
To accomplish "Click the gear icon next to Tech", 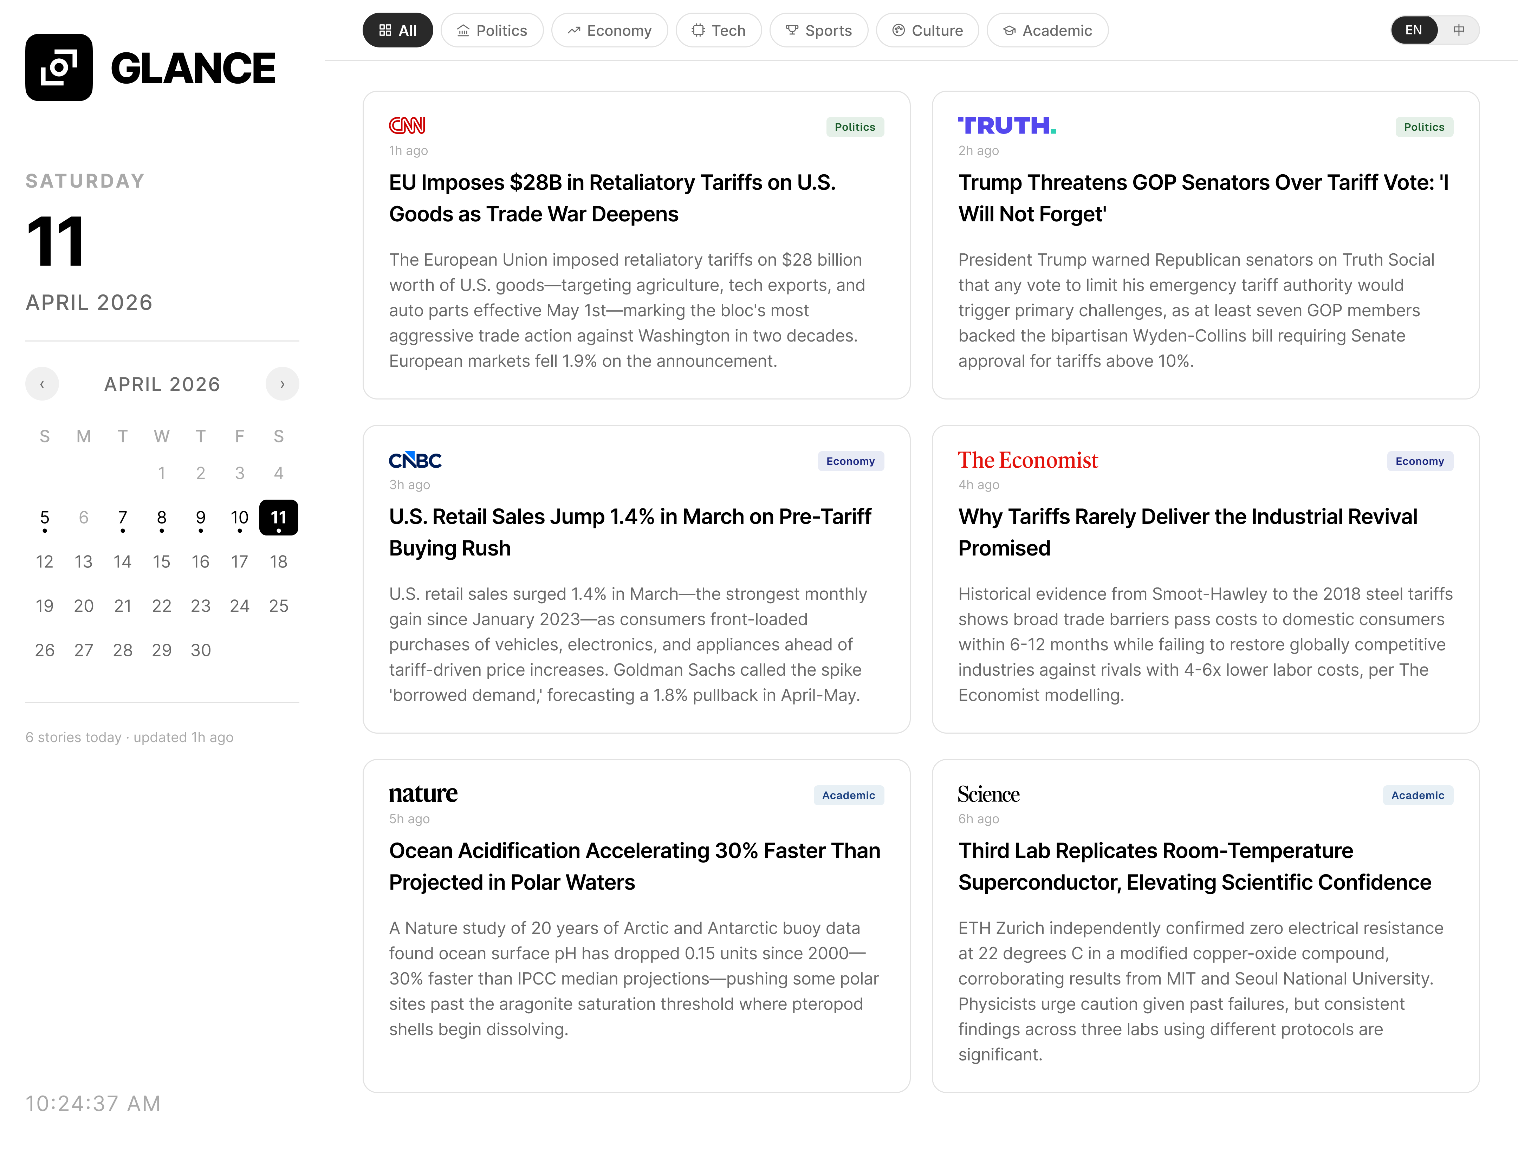I will pos(699,30).
